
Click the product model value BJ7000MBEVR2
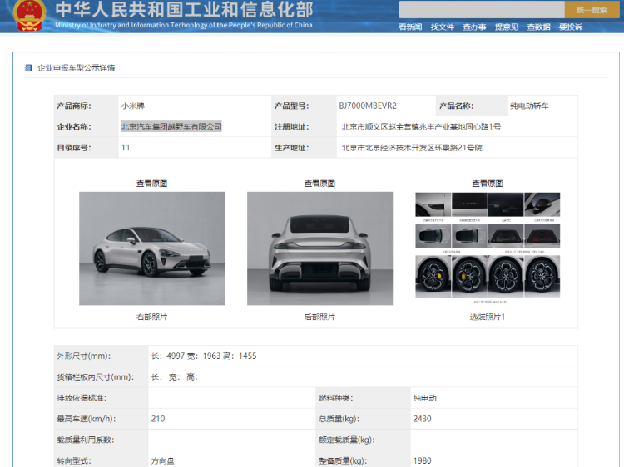[368, 106]
